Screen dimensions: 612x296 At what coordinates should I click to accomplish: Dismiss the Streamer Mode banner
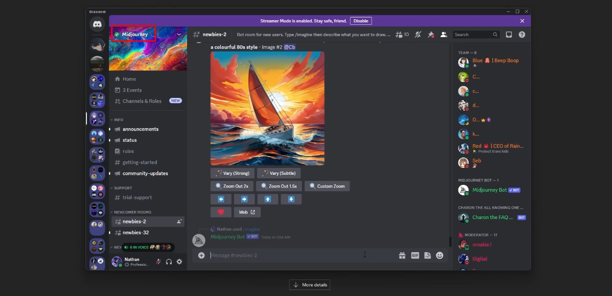[x=522, y=21]
